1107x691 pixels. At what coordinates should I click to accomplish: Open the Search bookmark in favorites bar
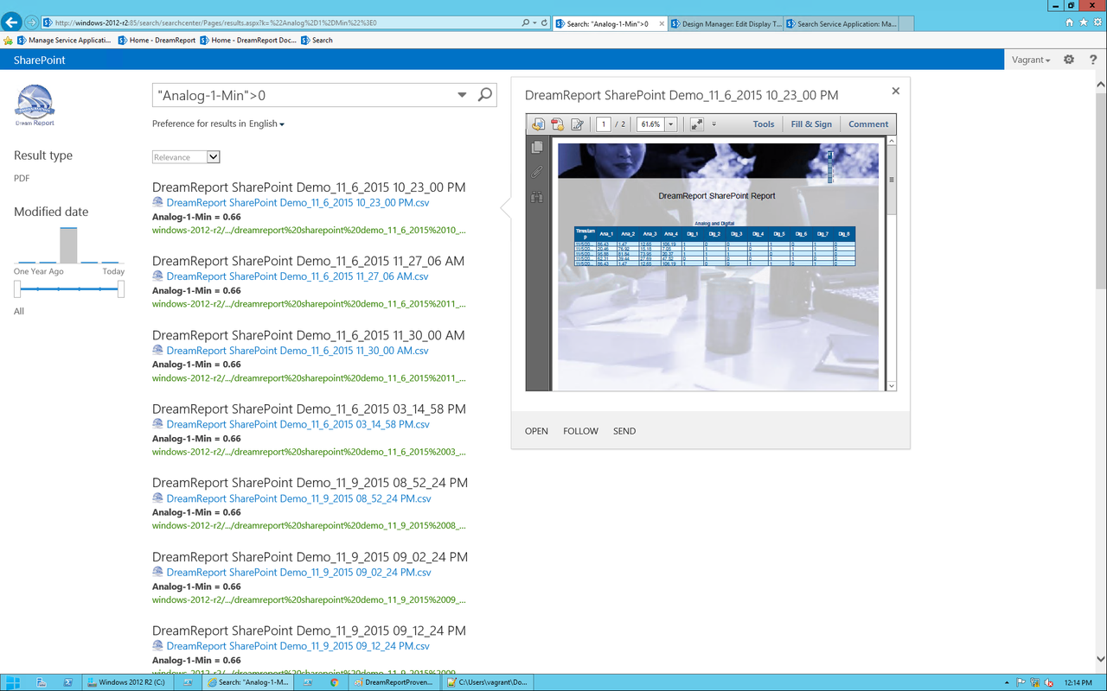pyautogui.click(x=317, y=40)
